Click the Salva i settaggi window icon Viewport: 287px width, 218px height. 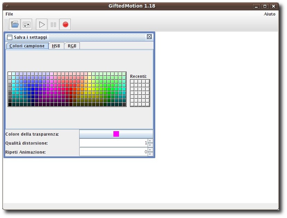coord(10,37)
